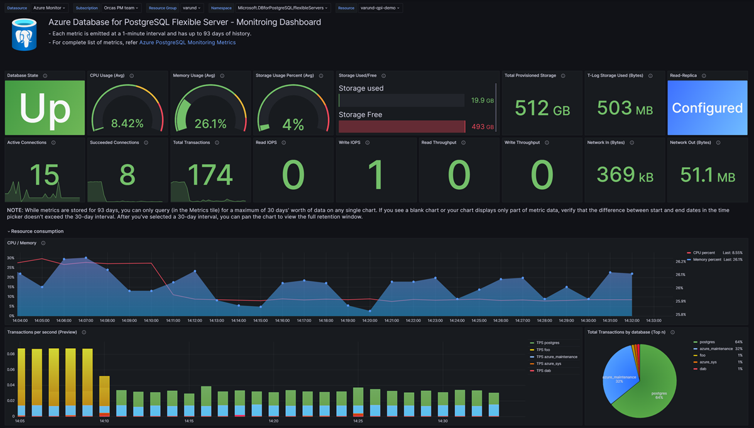Open the Azure Monitor datasource dropdown
The width and height of the screenshot is (754, 428).
[50, 8]
